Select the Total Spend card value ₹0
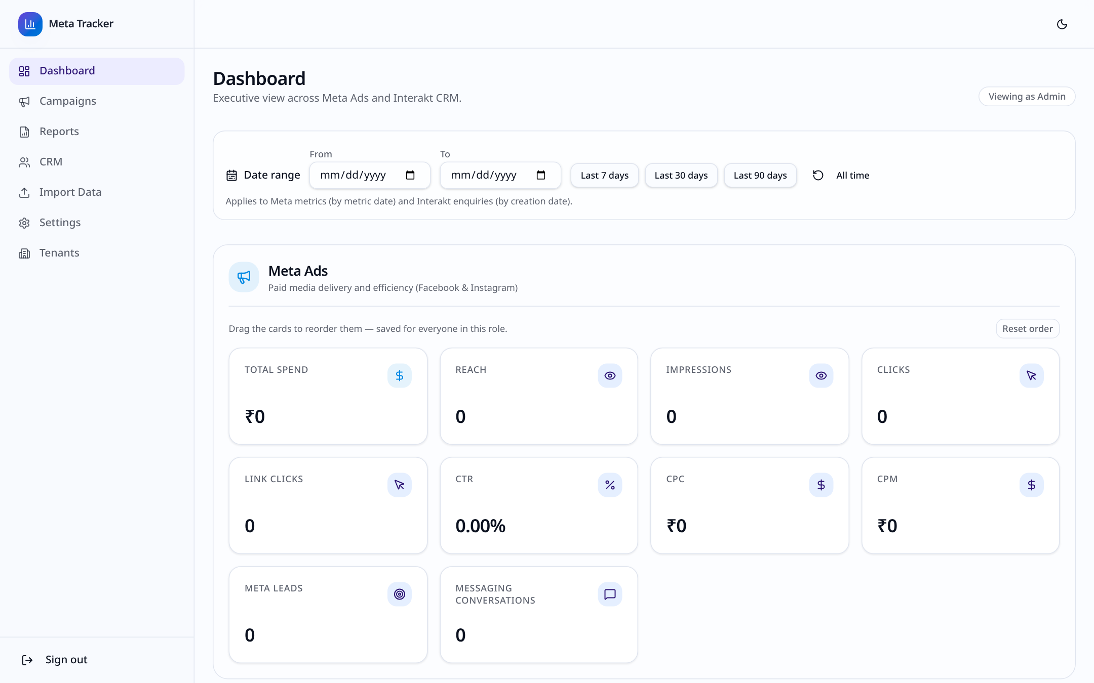Screen dimensions: 1094x683 [255, 417]
